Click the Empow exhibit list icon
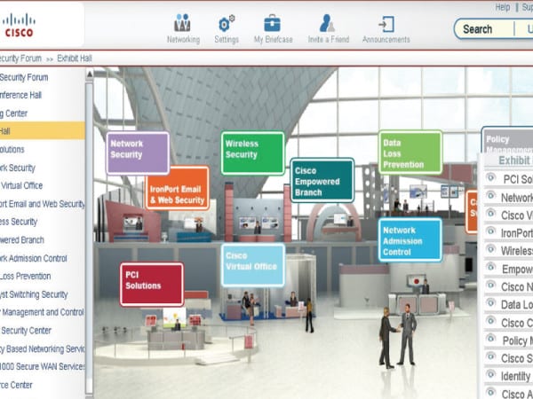533x399 pixels. click(490, 267)
